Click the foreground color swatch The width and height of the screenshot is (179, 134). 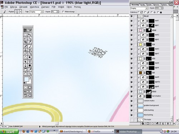pyautogui.click(x=26, y=79)
